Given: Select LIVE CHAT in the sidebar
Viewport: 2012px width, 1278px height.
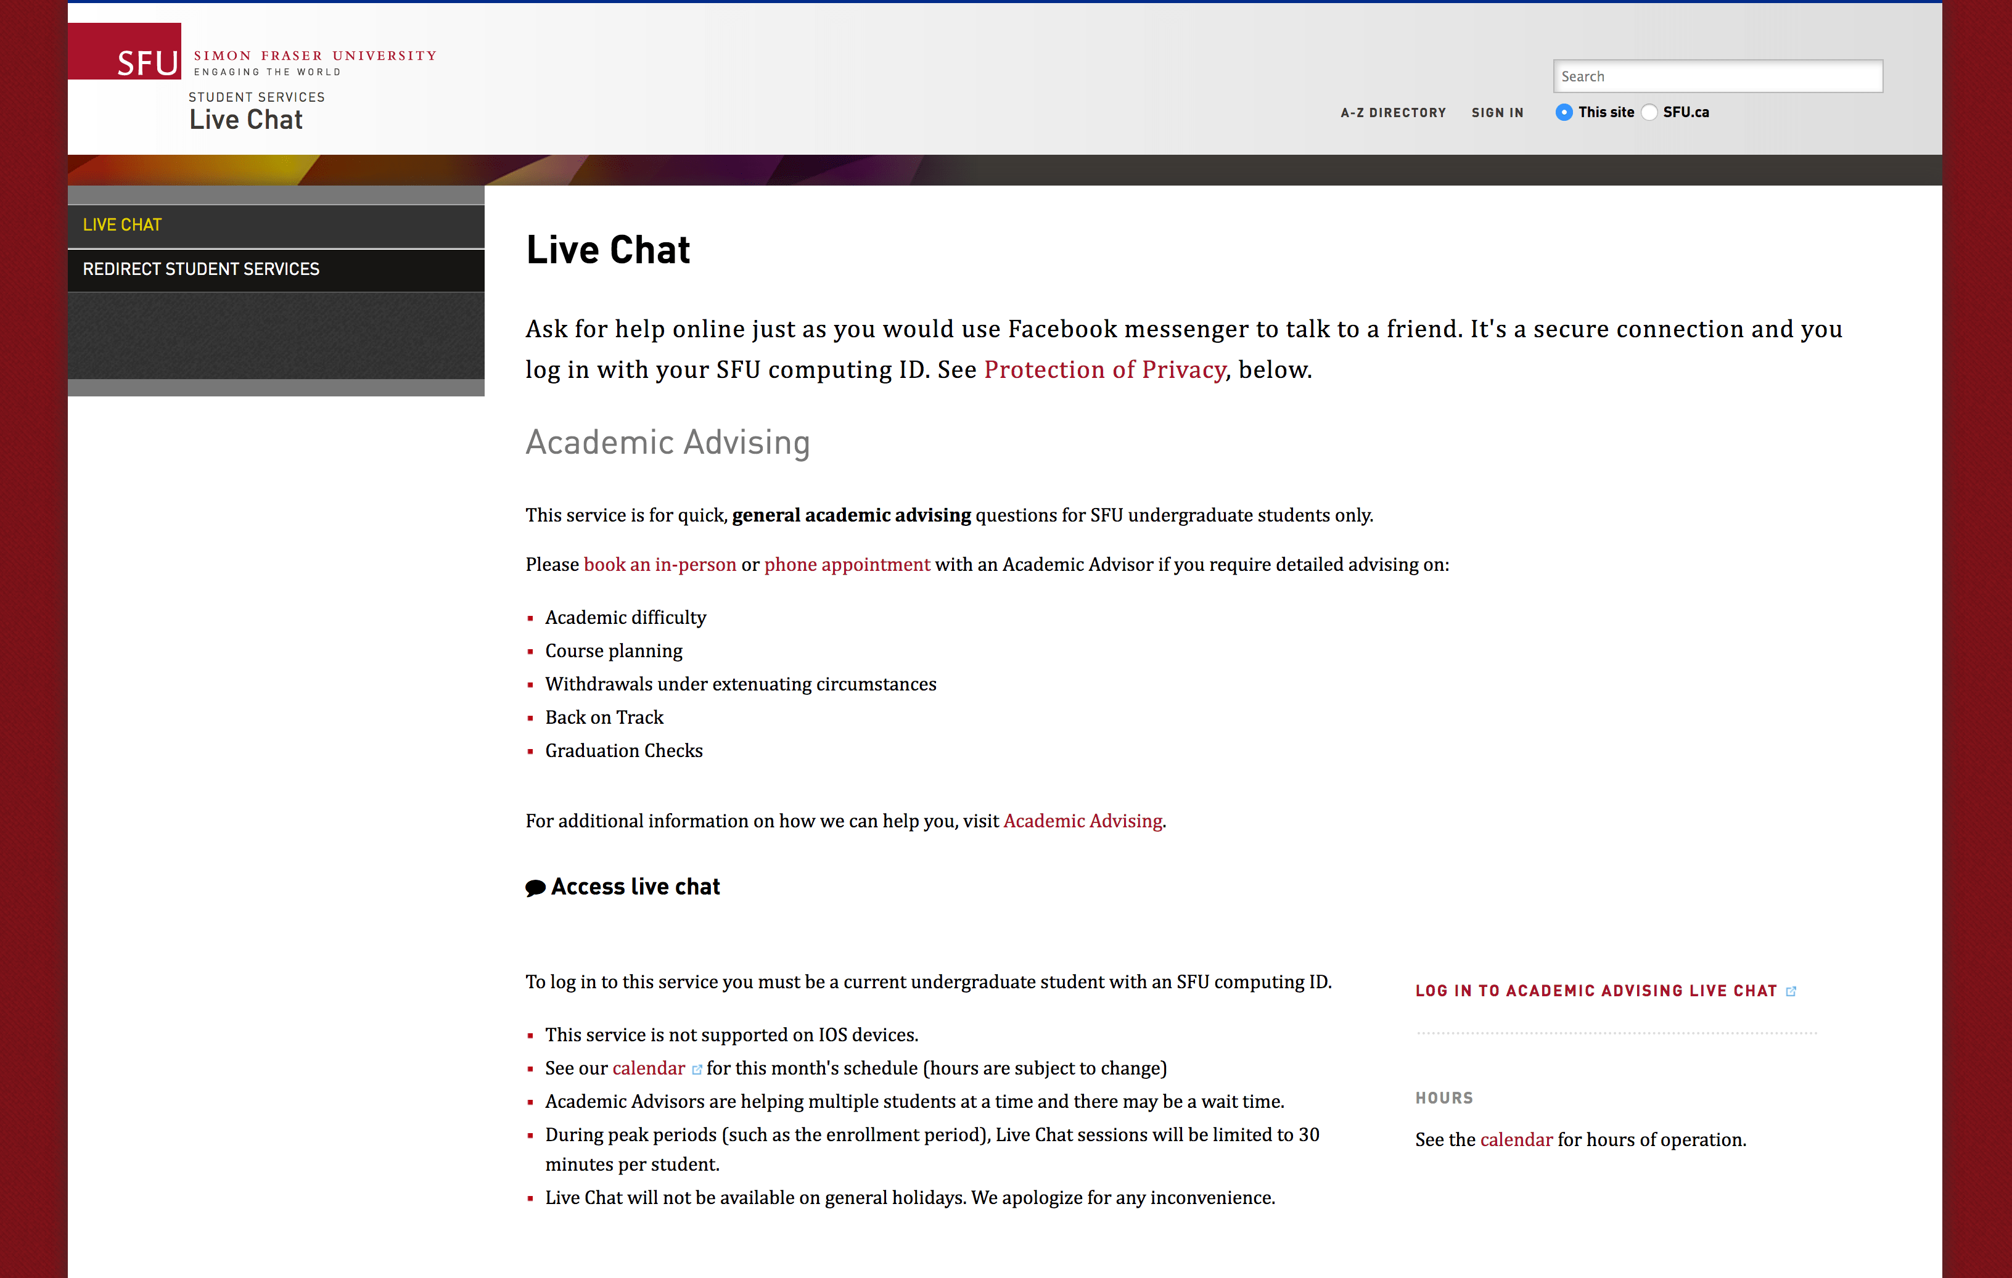Looking at the screenshot, I should tap(122, 224).
